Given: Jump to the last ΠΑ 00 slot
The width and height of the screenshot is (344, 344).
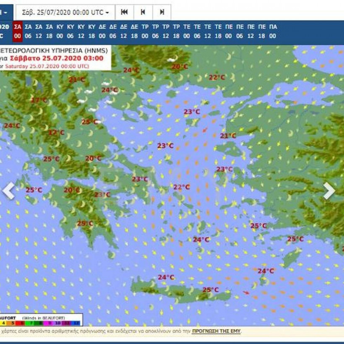Looking at the screenshot, I should [273, 31].
